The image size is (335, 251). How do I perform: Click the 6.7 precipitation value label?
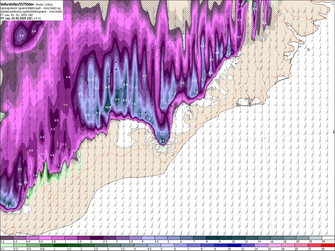(228, 54)
